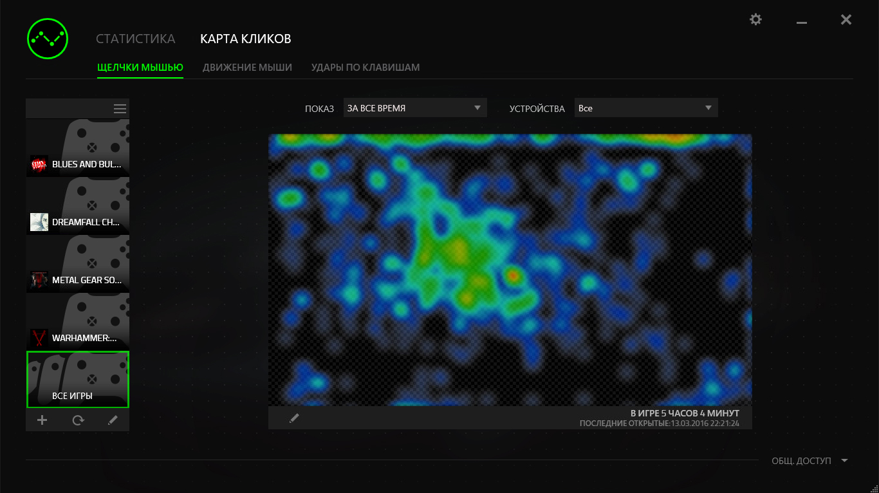Open the ПОКАЗ time range dropdown
Image resolution: width=879 pixels, height=493 pixels.
415,108
